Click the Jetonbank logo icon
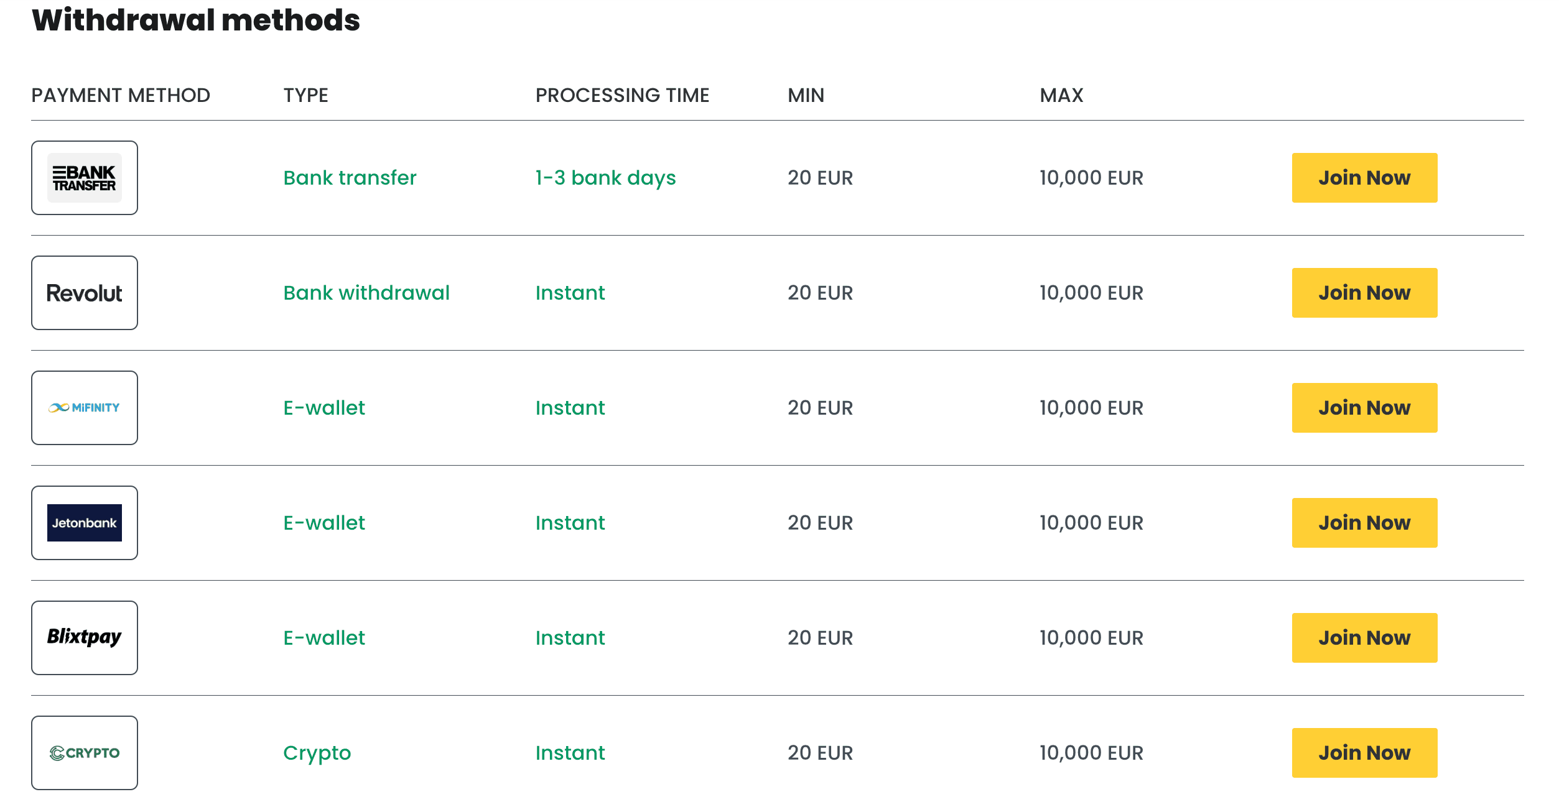The image size is (1559, 802). (x=85, y=523)
